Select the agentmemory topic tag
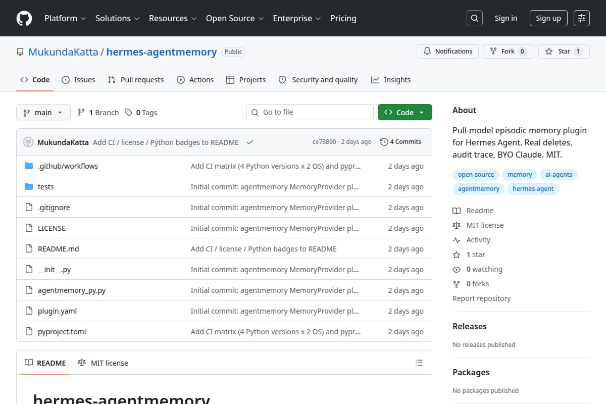The height and width of the screenshot is (404, 606). pyautogui.click(x=478, y=189)
